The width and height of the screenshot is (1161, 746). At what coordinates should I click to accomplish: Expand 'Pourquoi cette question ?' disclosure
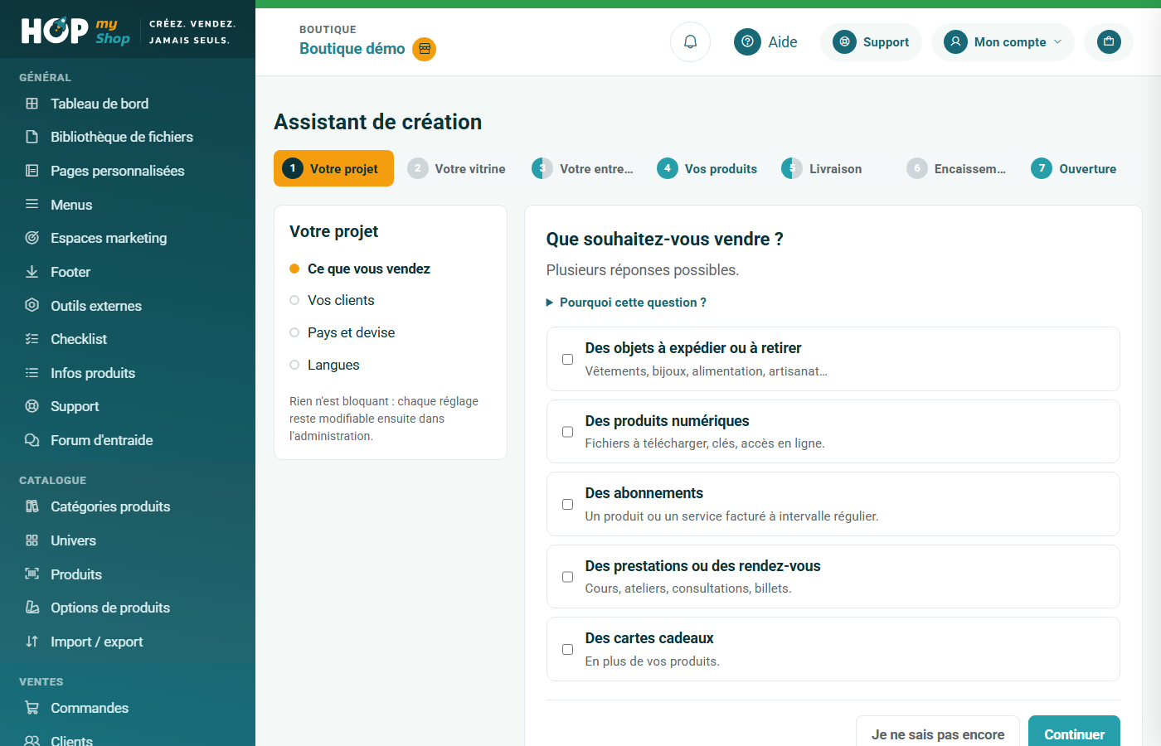(626, 303)
